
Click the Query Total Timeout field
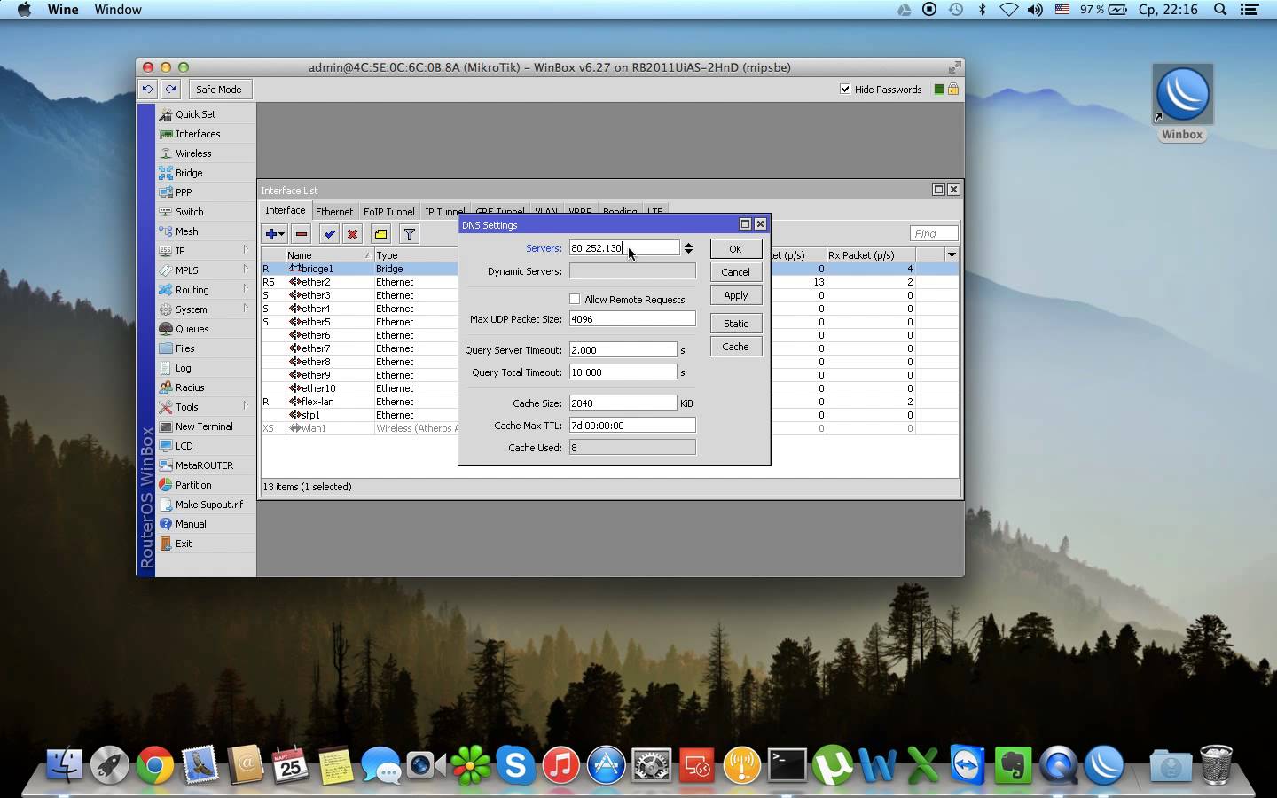623,372
